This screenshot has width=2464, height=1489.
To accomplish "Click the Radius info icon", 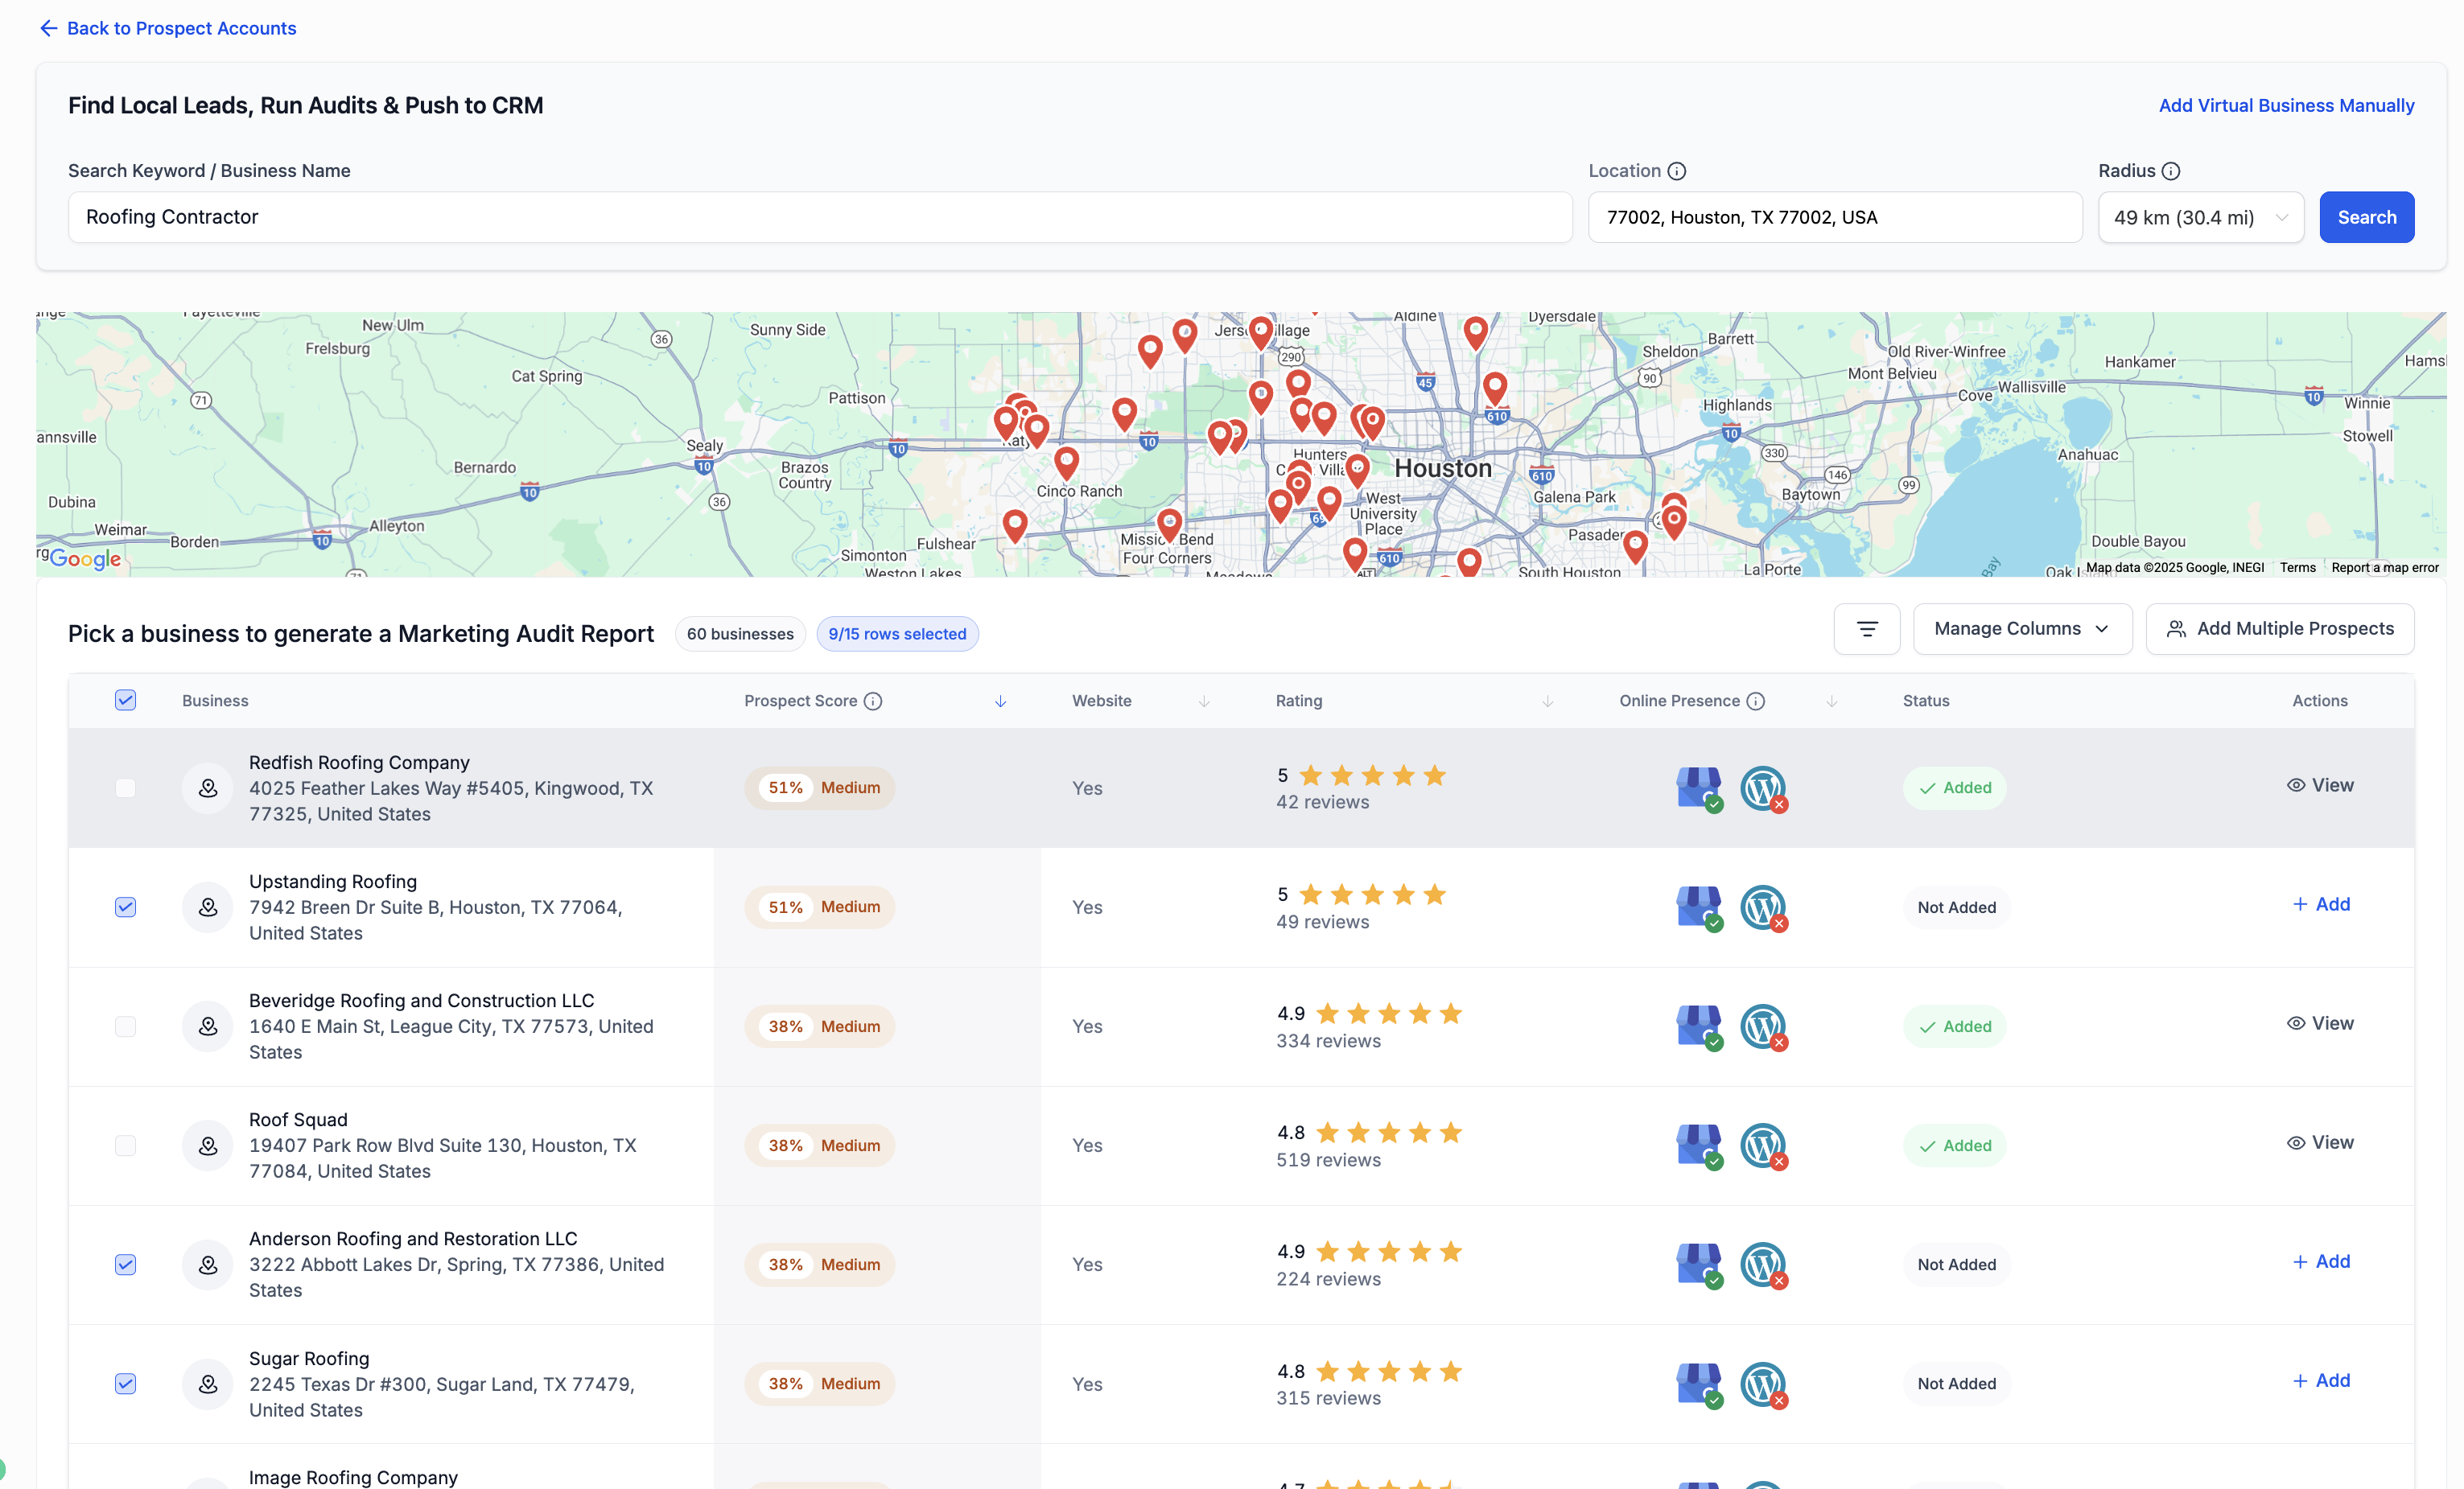I will (2170, 171).
